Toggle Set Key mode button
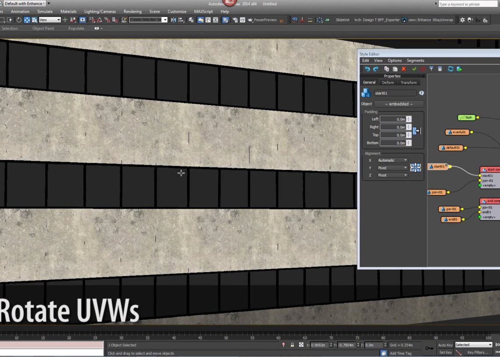 pyautogui.click(x=445, y=352)
